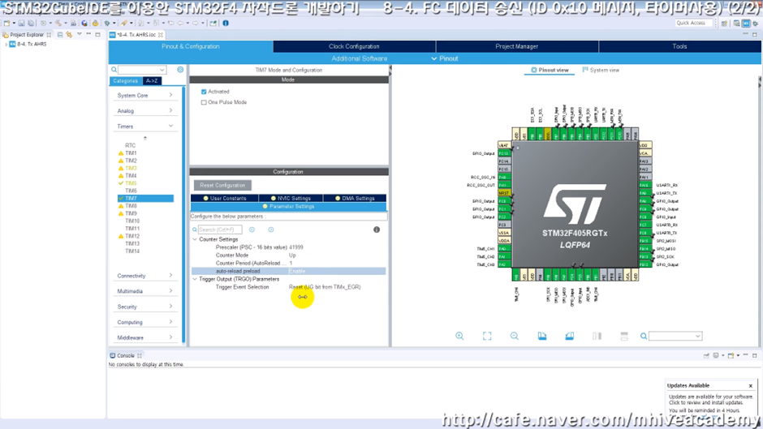Switch to System view
The image size is (763, 429).
coord(601,70)
